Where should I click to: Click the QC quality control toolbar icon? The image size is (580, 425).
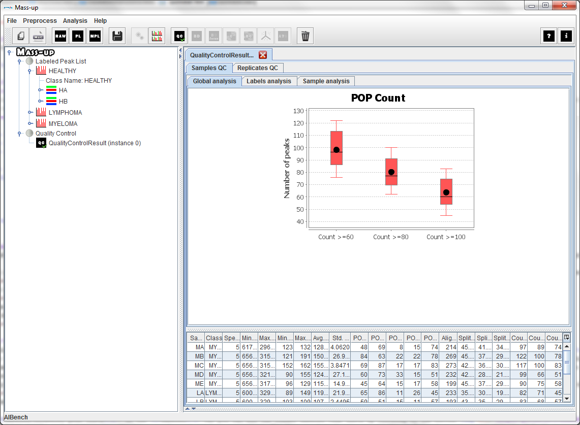(179, 36)
